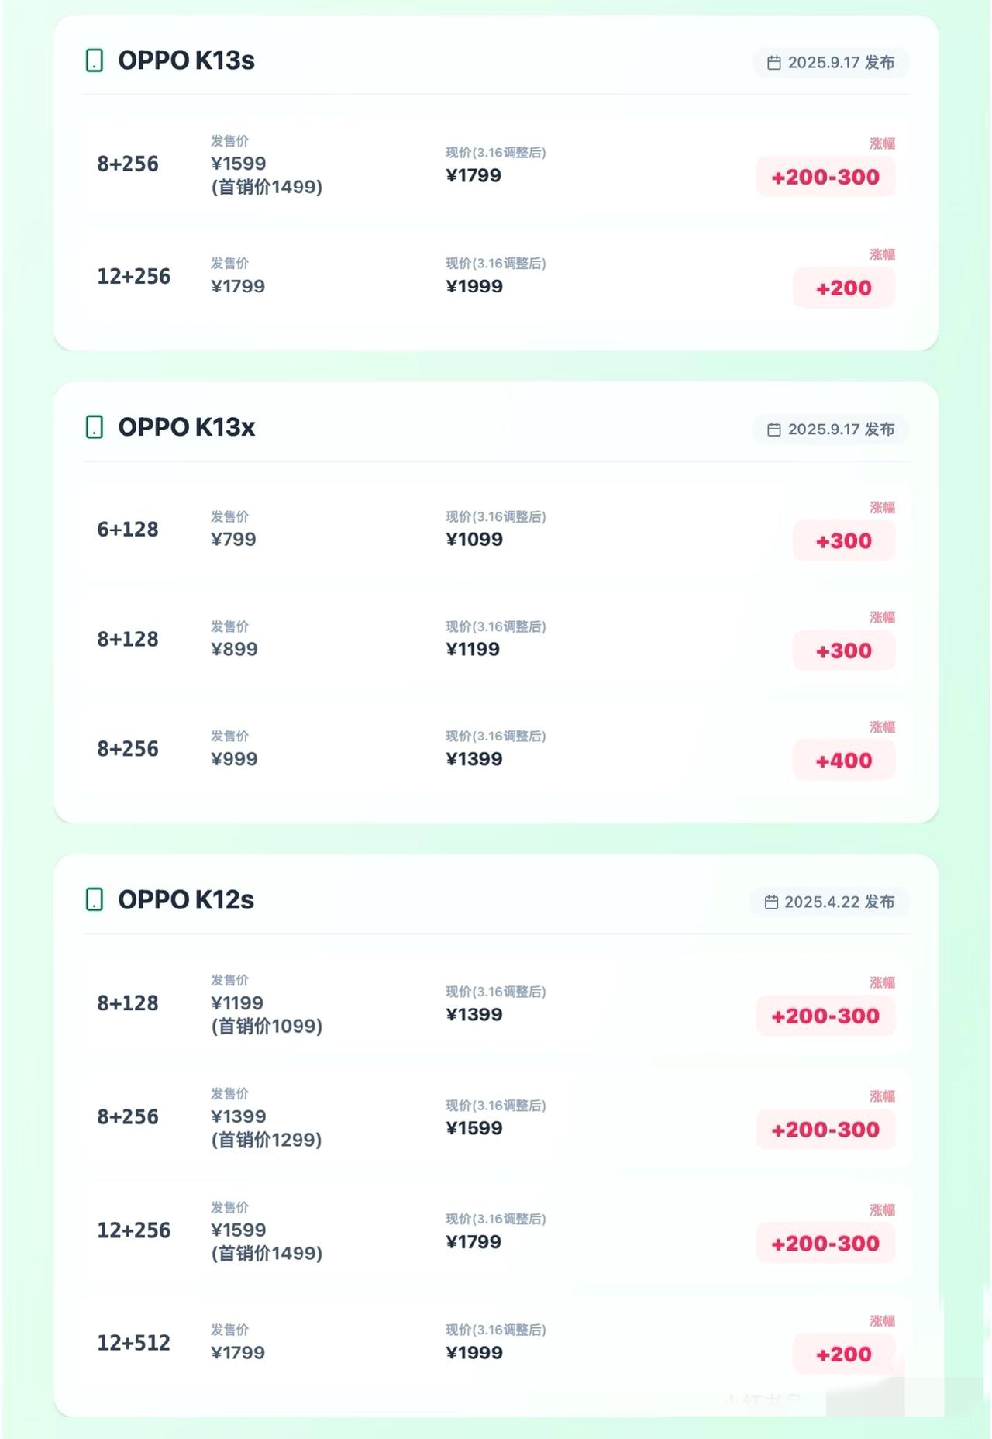This screenshot has height=1439, width=992.
Task: Click the calendar icon in K13s release badge
Action: (773, 63)
